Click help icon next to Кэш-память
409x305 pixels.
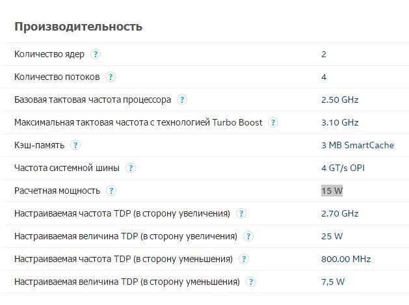coord(75,145)
